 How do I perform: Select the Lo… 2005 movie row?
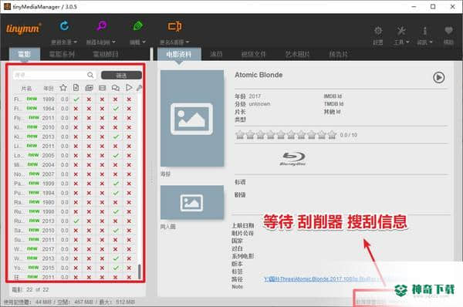74,155
